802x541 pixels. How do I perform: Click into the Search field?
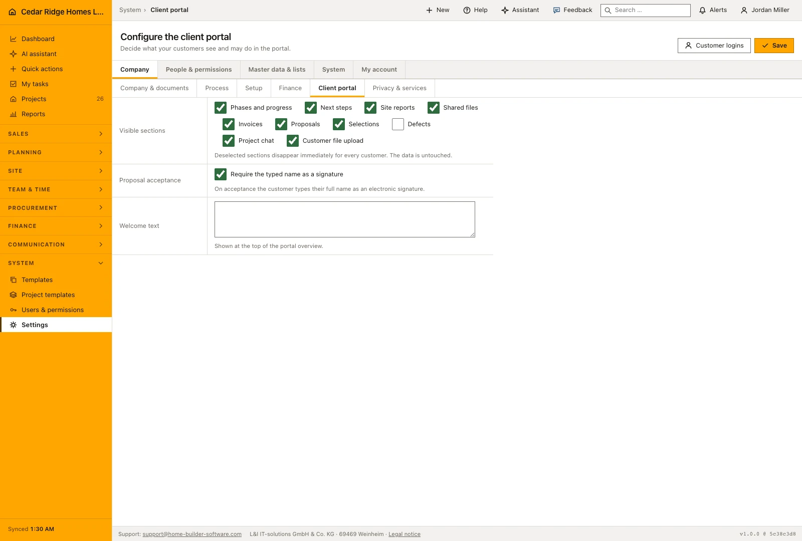coord(646,10)
